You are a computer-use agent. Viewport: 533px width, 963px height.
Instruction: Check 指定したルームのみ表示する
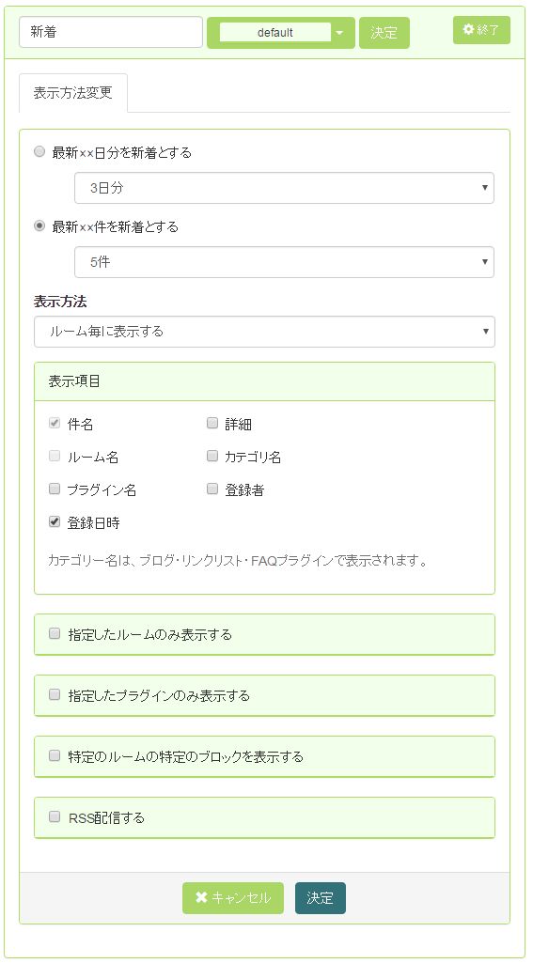55,633
